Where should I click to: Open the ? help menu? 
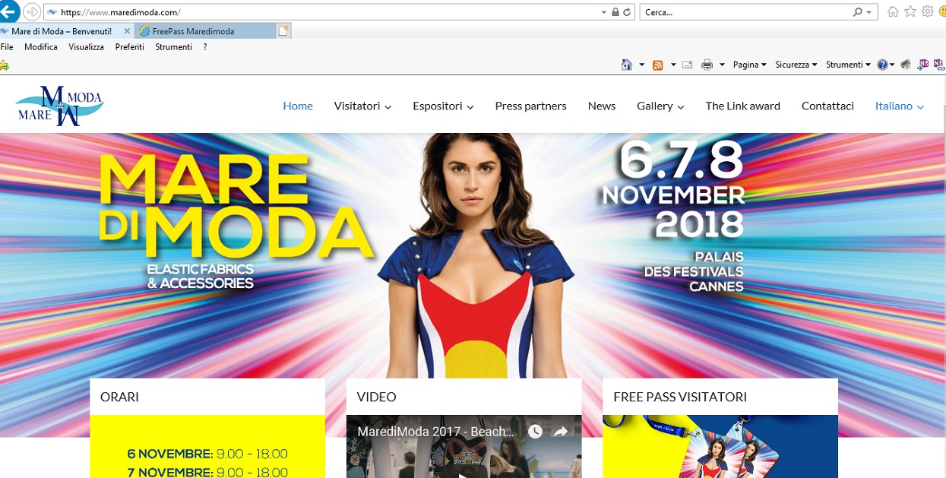(x=205, y=47)
